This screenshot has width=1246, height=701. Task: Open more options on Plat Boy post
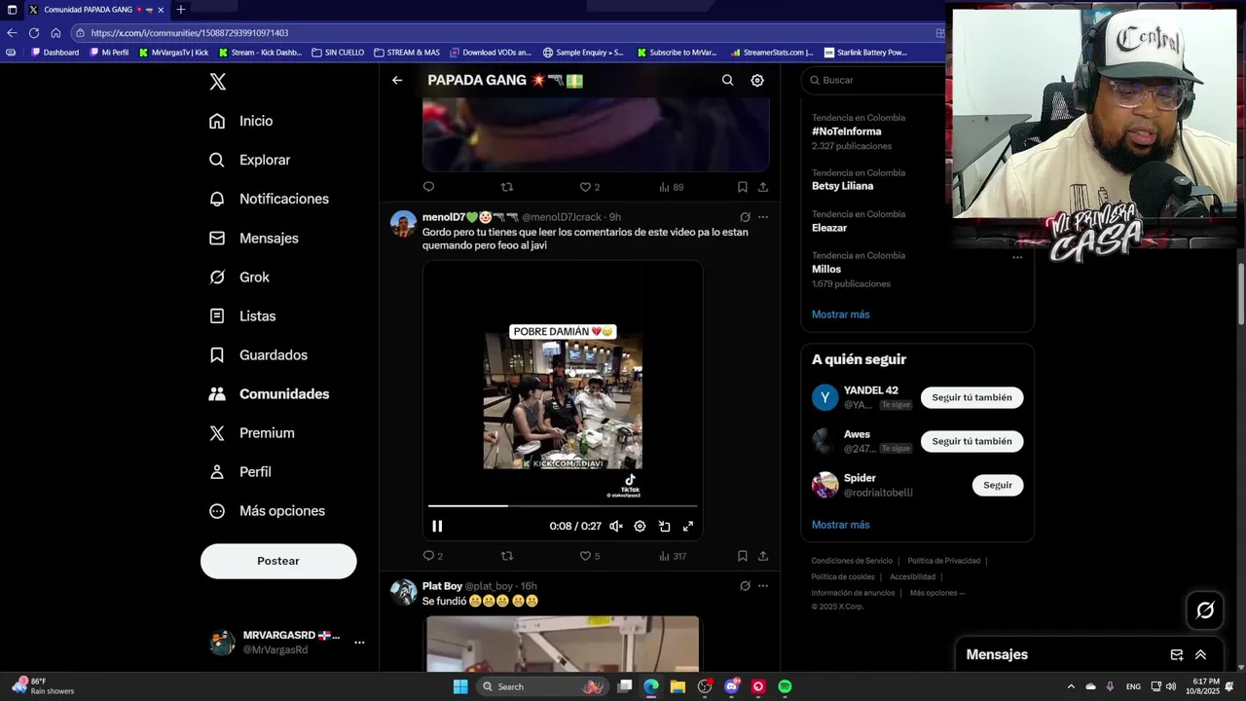(x=763, y=586)
